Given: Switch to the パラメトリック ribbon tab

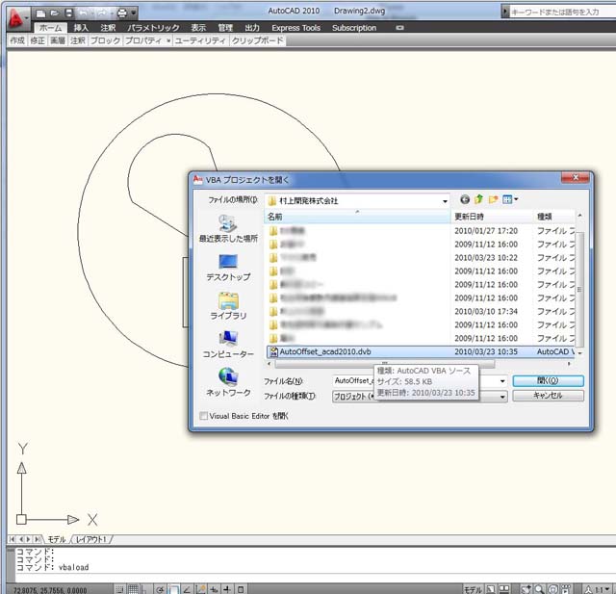Looking at the screenshot, I should pos(153,28).
